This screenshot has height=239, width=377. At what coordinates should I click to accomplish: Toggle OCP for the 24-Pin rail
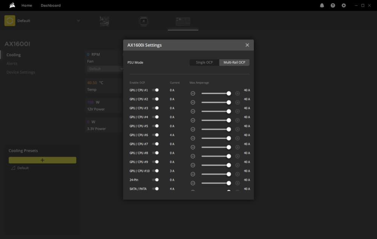(x=155, y=180)
